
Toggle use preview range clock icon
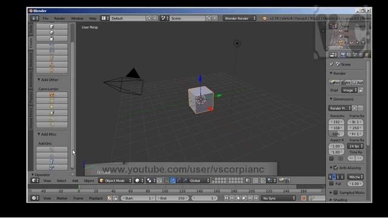click(x=110, y=198)
